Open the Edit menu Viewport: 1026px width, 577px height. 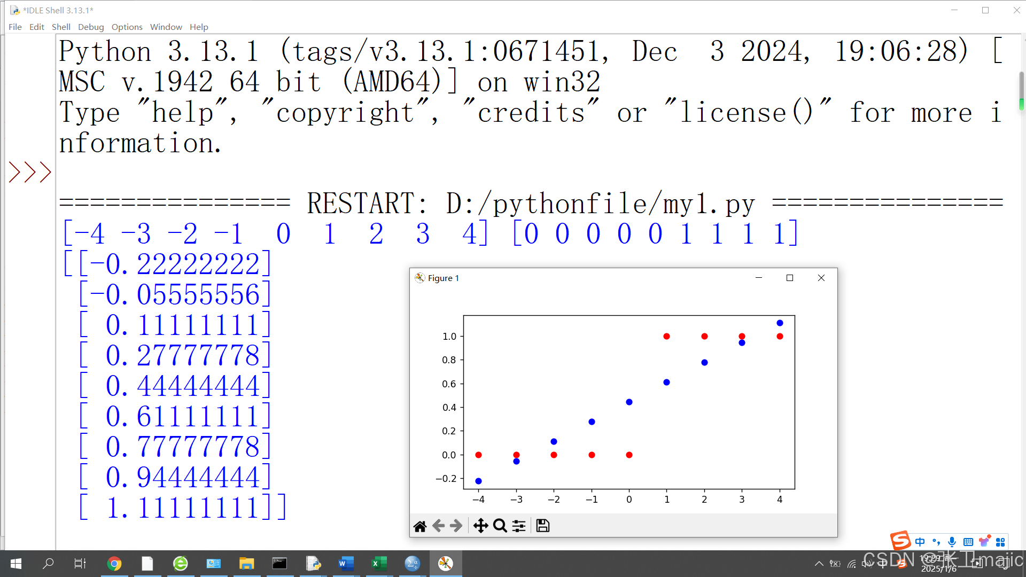coord(36,27)
